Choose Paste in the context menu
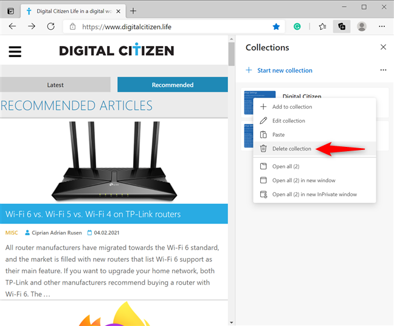This screenshot has width=394, height=326. (314, 135)
